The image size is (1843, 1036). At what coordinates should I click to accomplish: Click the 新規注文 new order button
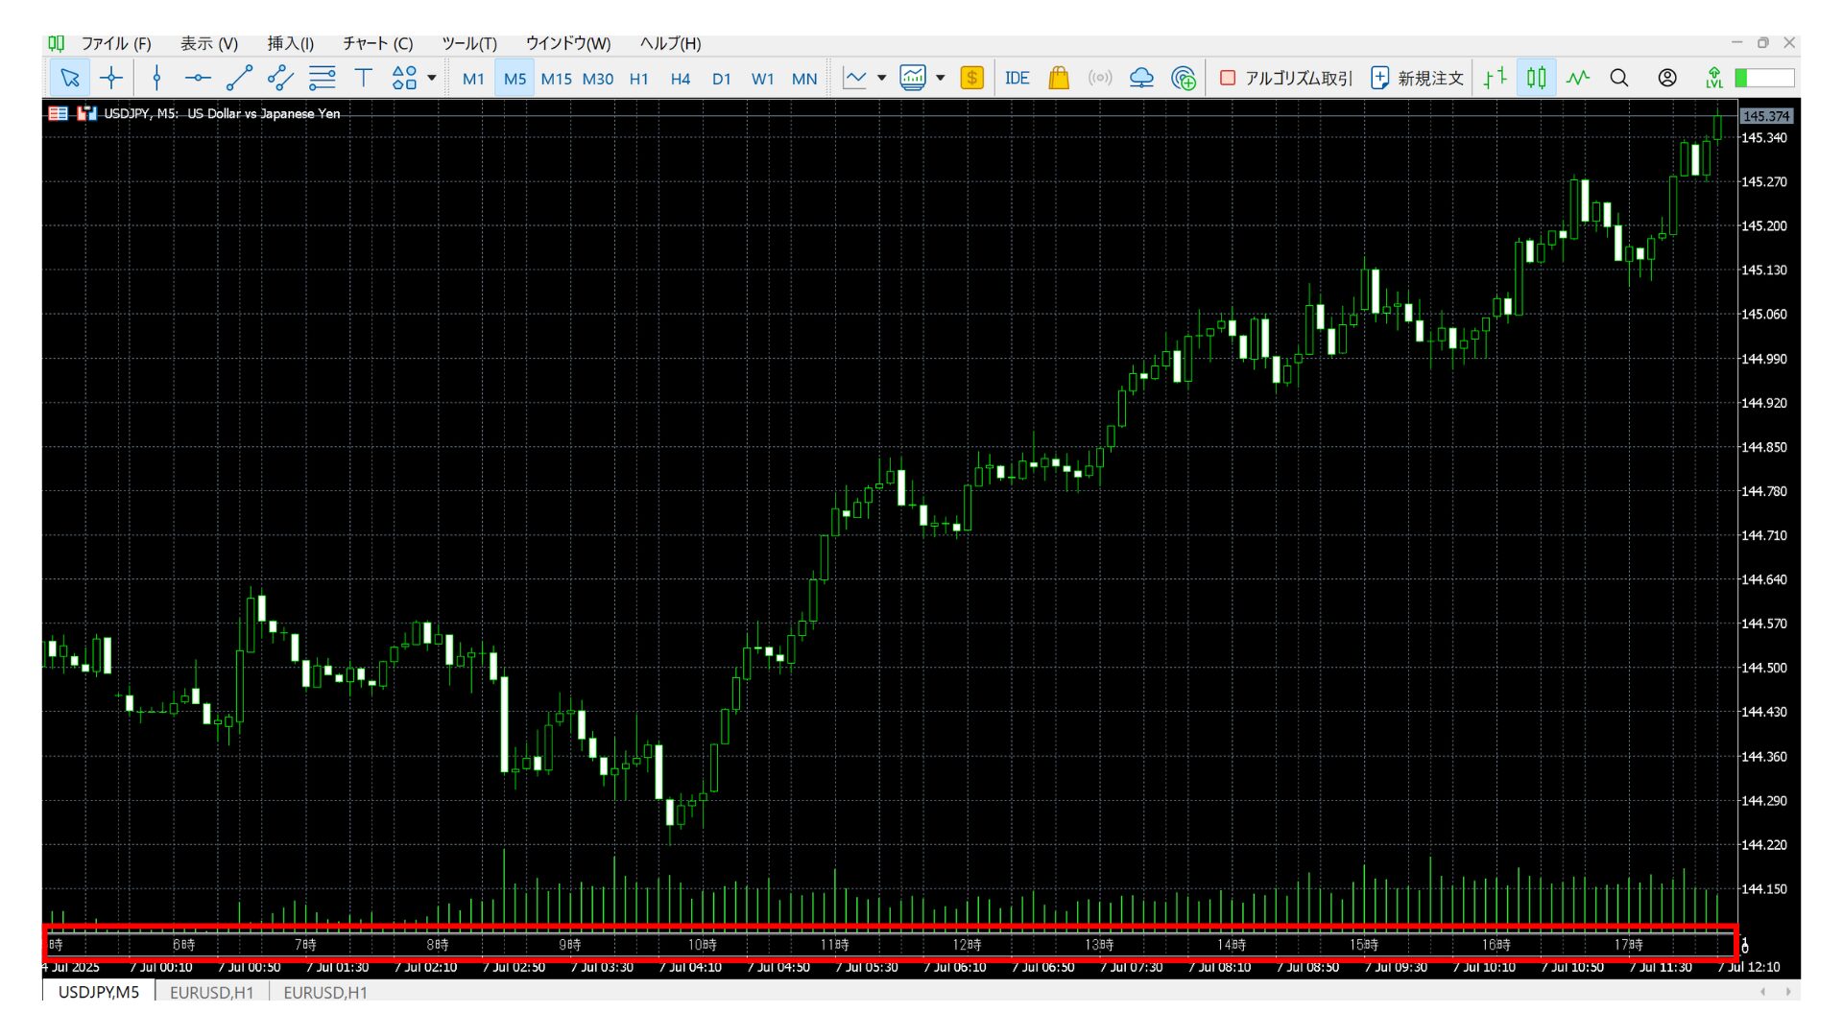[1417, 79]
